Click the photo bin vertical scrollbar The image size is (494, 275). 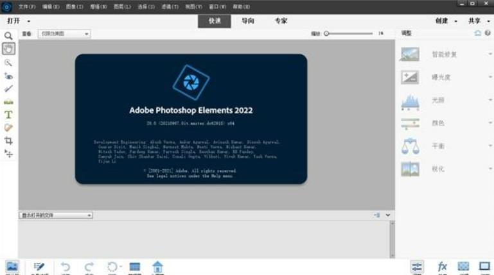point(393,239)
